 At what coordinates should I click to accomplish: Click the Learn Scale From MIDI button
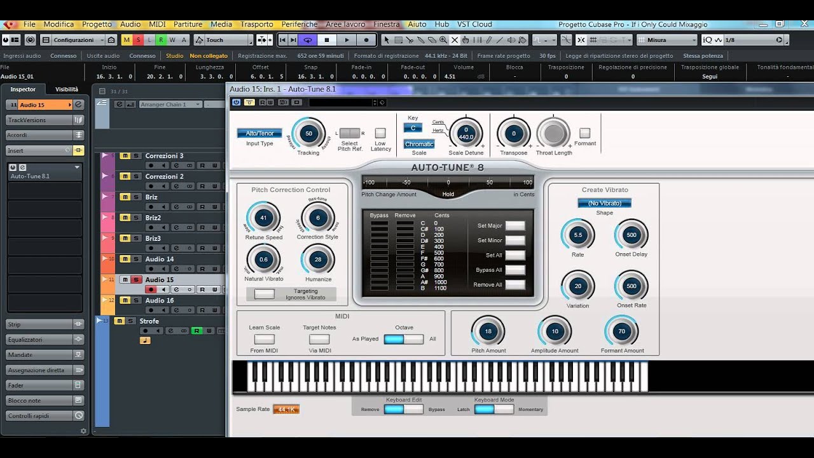pos(265,339)
